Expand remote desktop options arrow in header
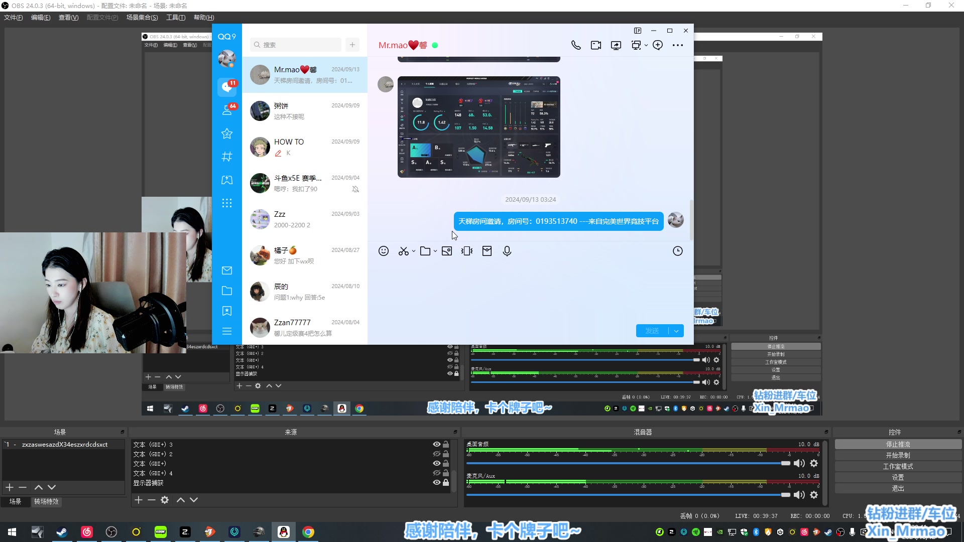Viewport: 964px width, 542px height. coord(646,45)
